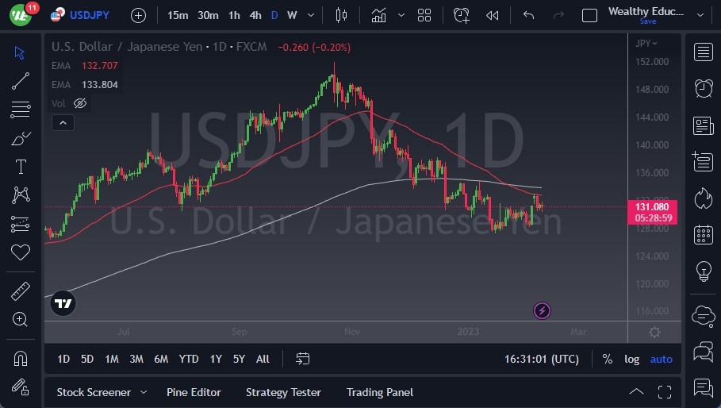This screenshot has height=408, width=721.
Task: Toggle auto scale on price axis
Action: pos(661,359)
